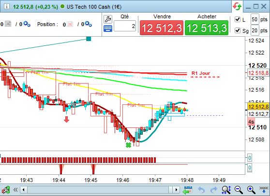Image resolution: width=270 pixels, height=196 pixels.
Task: Click the 12 512,7 price tag
Action: click(258, 114)
